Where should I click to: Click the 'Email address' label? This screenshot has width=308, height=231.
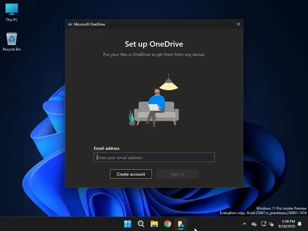point(107,148)
